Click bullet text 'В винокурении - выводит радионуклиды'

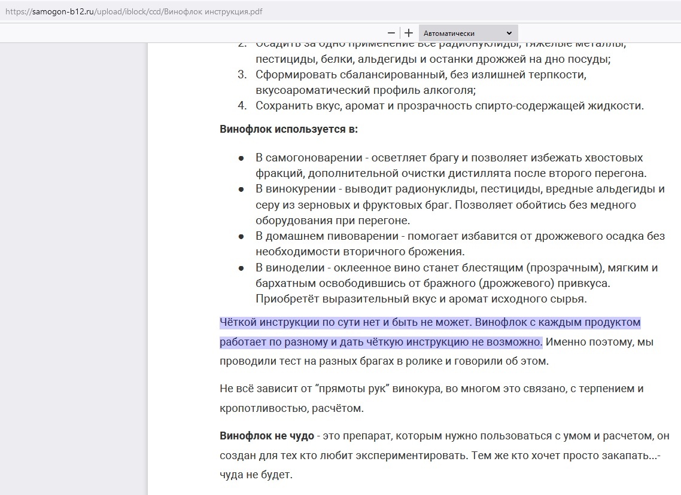366,189
